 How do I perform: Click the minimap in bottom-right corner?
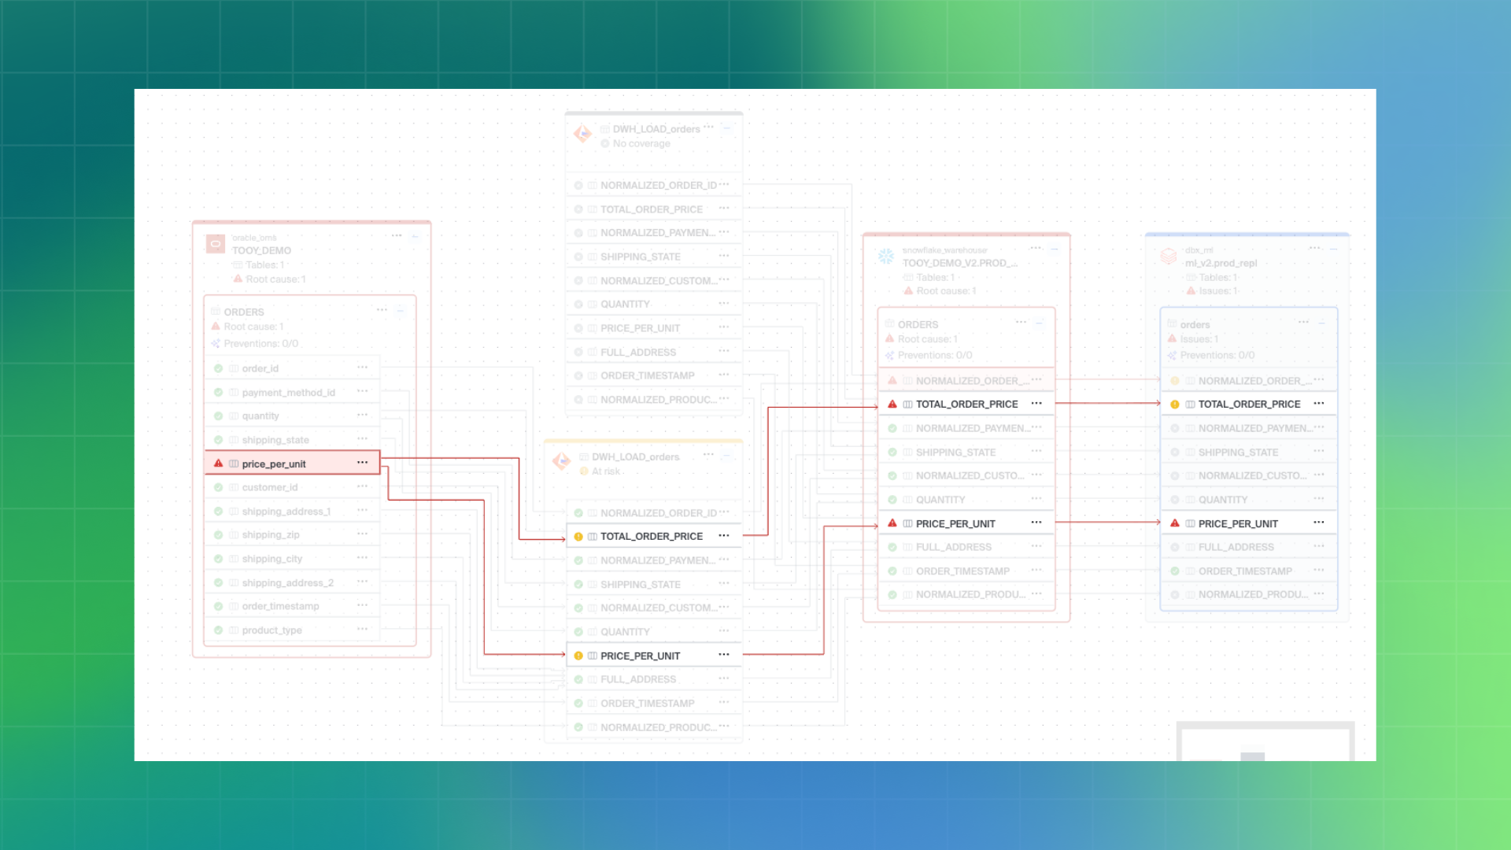click(x=1265, y=742)
